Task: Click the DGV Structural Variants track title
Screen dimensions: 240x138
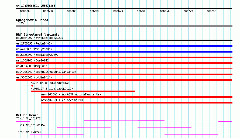Action: click(x=38, y=34)
